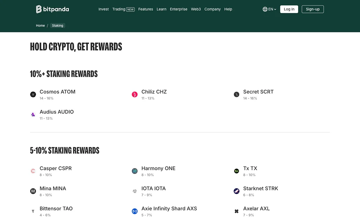Click the Harmony ONE coin icon
Viewport: 360px width, 220px height.
(135, 171)
